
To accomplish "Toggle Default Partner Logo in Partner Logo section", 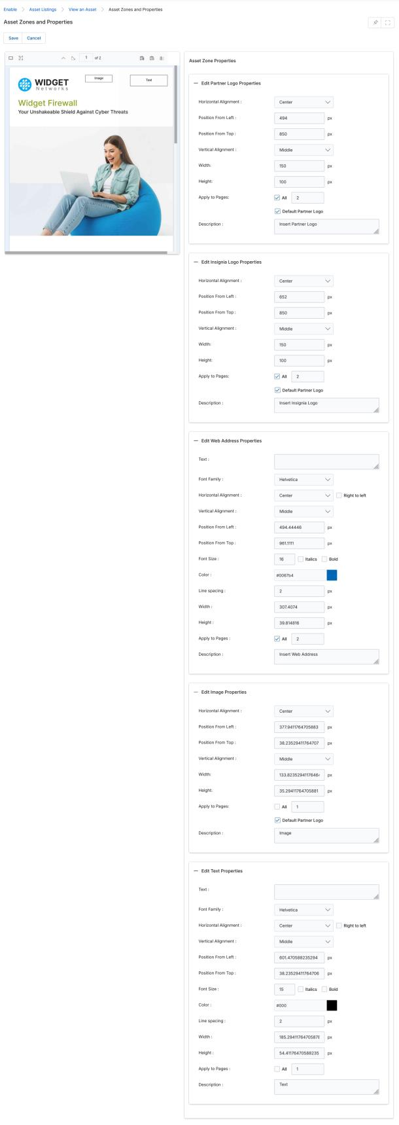I will (x=277, y=211).
